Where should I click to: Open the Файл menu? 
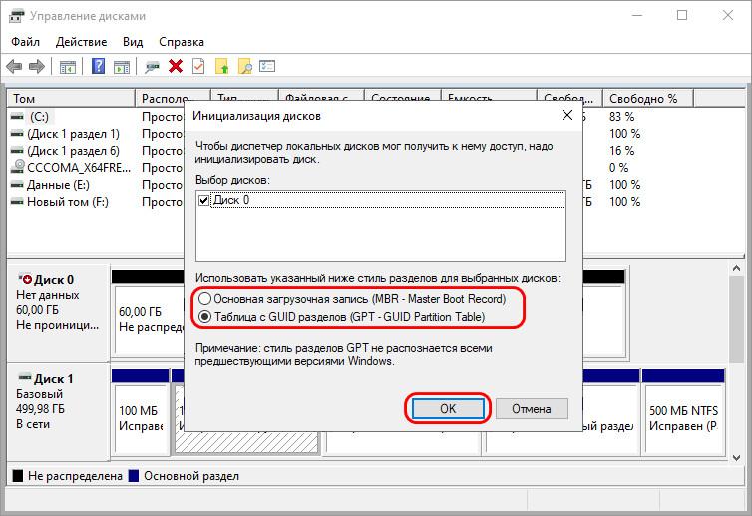point(25,42)
